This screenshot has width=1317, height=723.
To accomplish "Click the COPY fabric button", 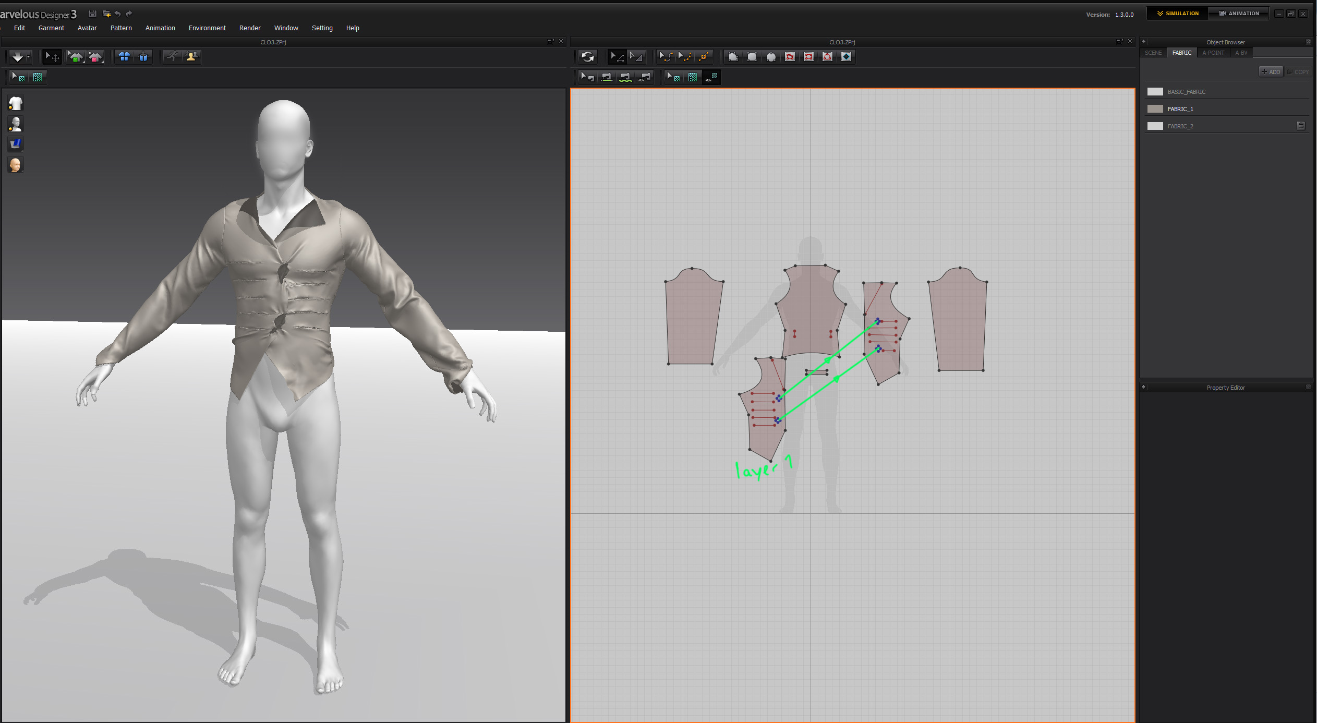I will click(x=1298, y=72).
